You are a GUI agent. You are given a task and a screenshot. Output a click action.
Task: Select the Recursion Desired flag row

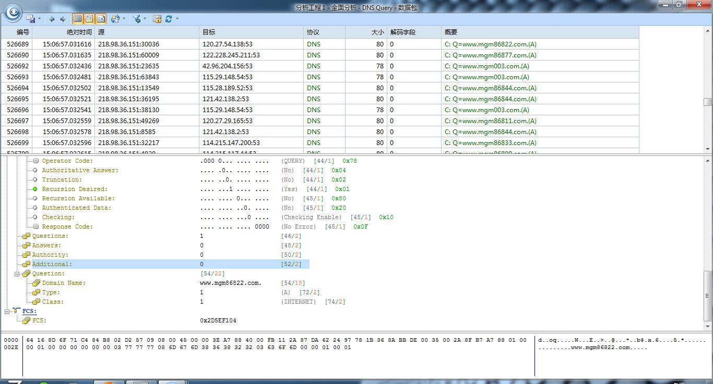click(74, 189)
